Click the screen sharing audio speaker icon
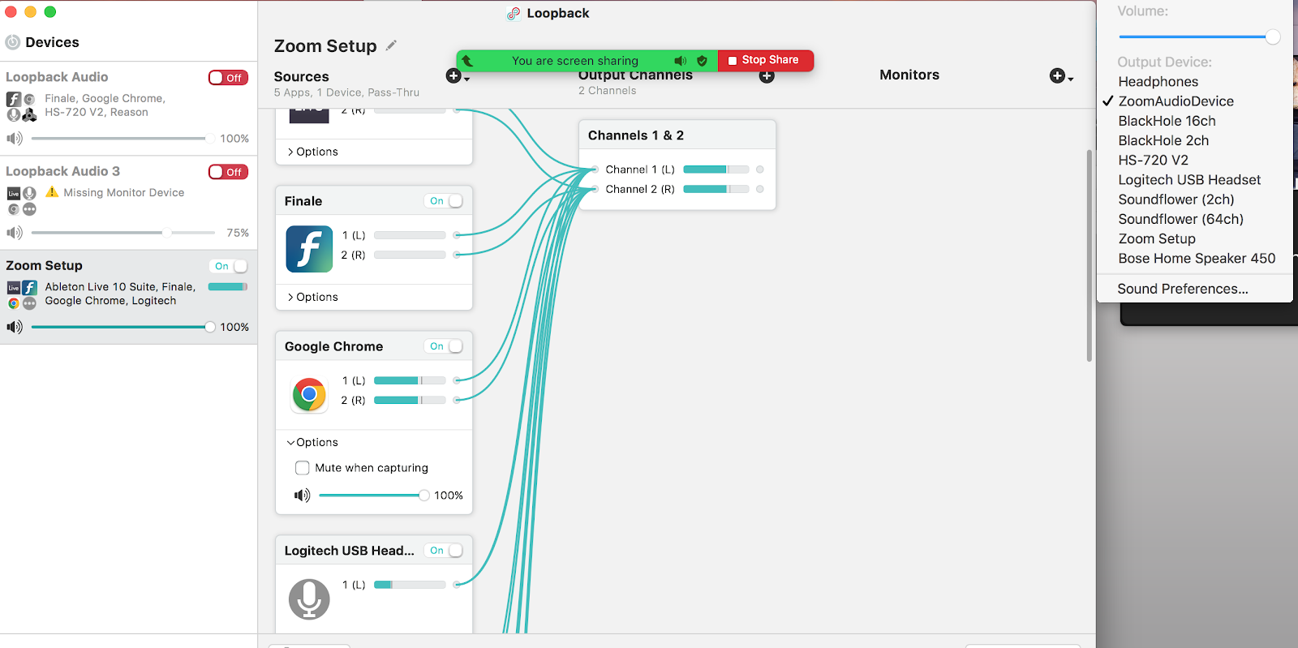 [680, 61]
